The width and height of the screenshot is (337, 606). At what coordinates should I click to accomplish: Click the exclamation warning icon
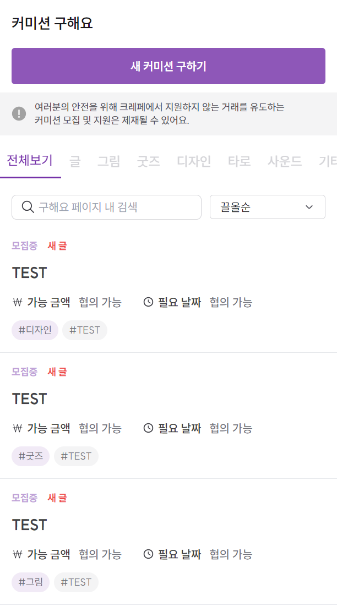click(19, 113)
